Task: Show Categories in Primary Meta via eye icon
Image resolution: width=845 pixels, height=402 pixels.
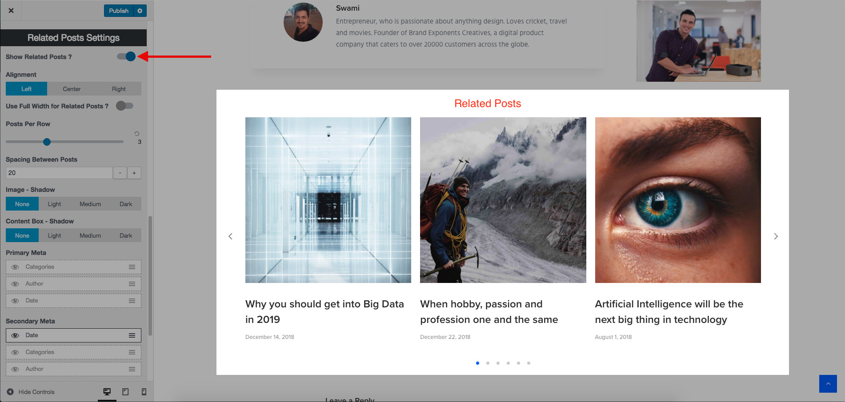Action: tap(15, 267)
